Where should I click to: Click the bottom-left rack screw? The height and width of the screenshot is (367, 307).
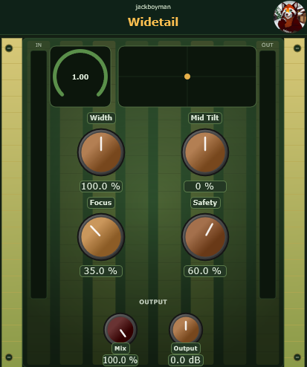point(9,357)
